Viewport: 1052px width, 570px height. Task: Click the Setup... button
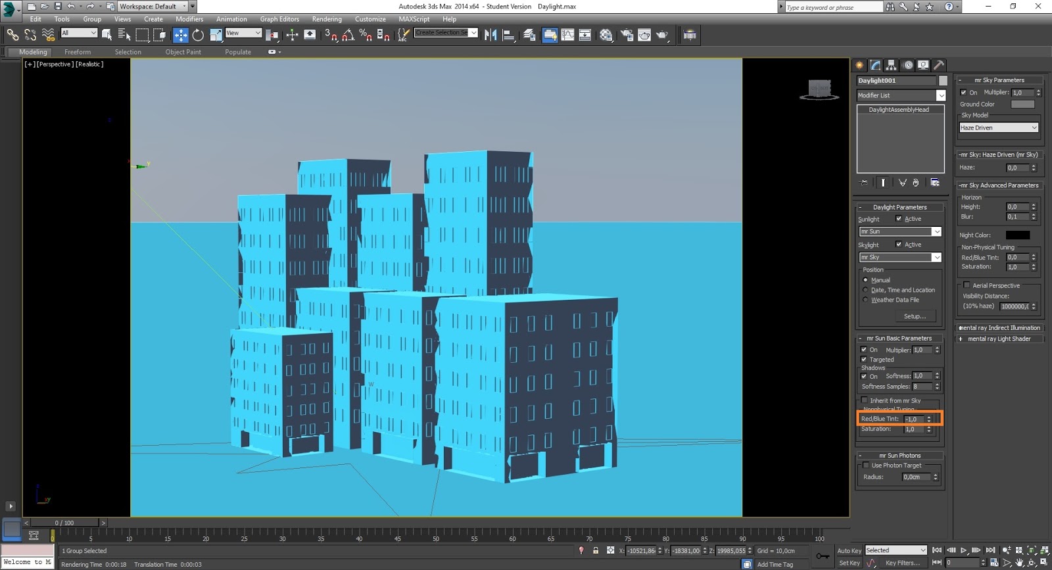914,316
